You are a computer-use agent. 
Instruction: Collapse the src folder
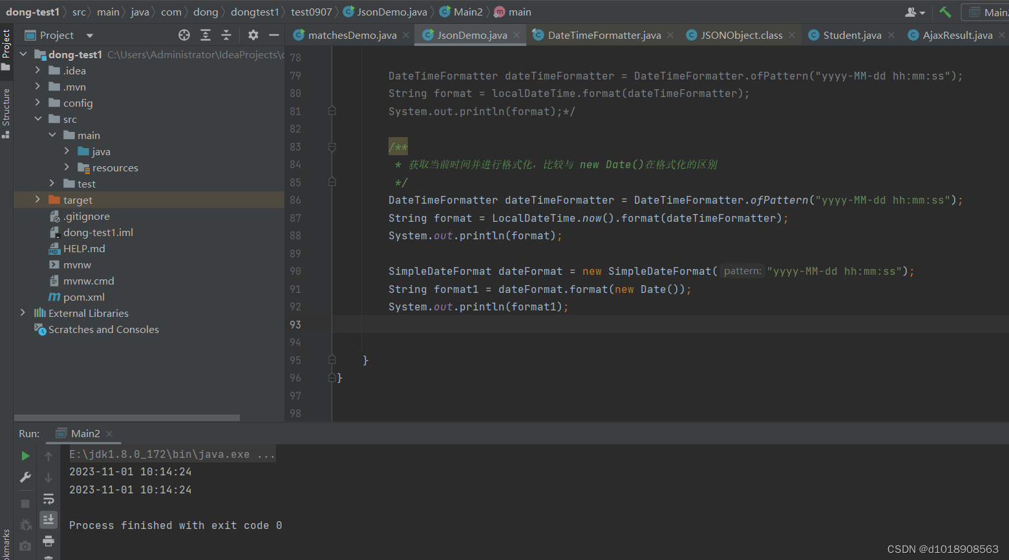point(37,119)
